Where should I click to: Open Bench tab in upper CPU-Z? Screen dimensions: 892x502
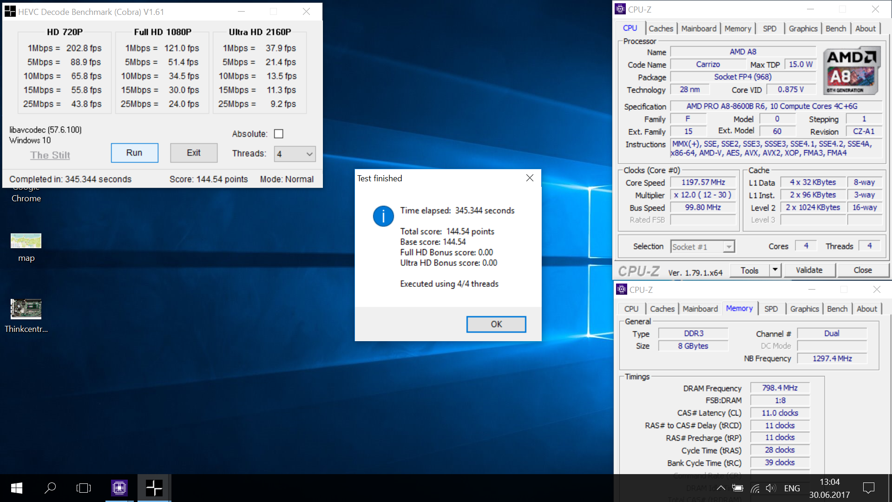[836, 28]
